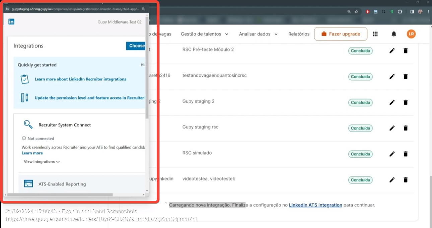Open the notifications bell
This screenshot has height=228, width=432.
pos(394,34)
